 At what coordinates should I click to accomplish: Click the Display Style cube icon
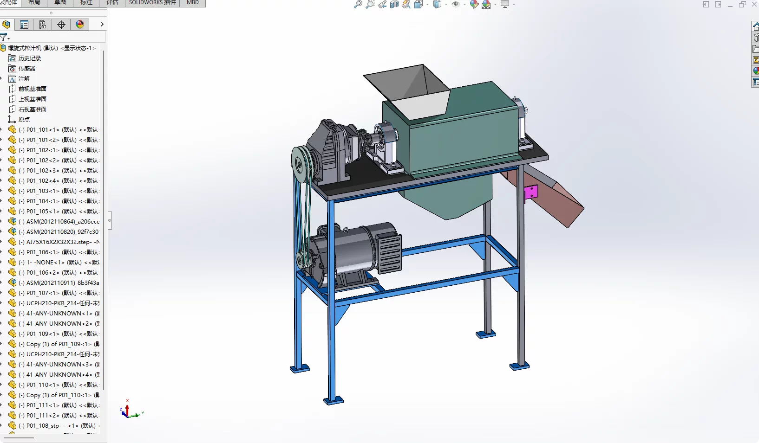[437, 4]
